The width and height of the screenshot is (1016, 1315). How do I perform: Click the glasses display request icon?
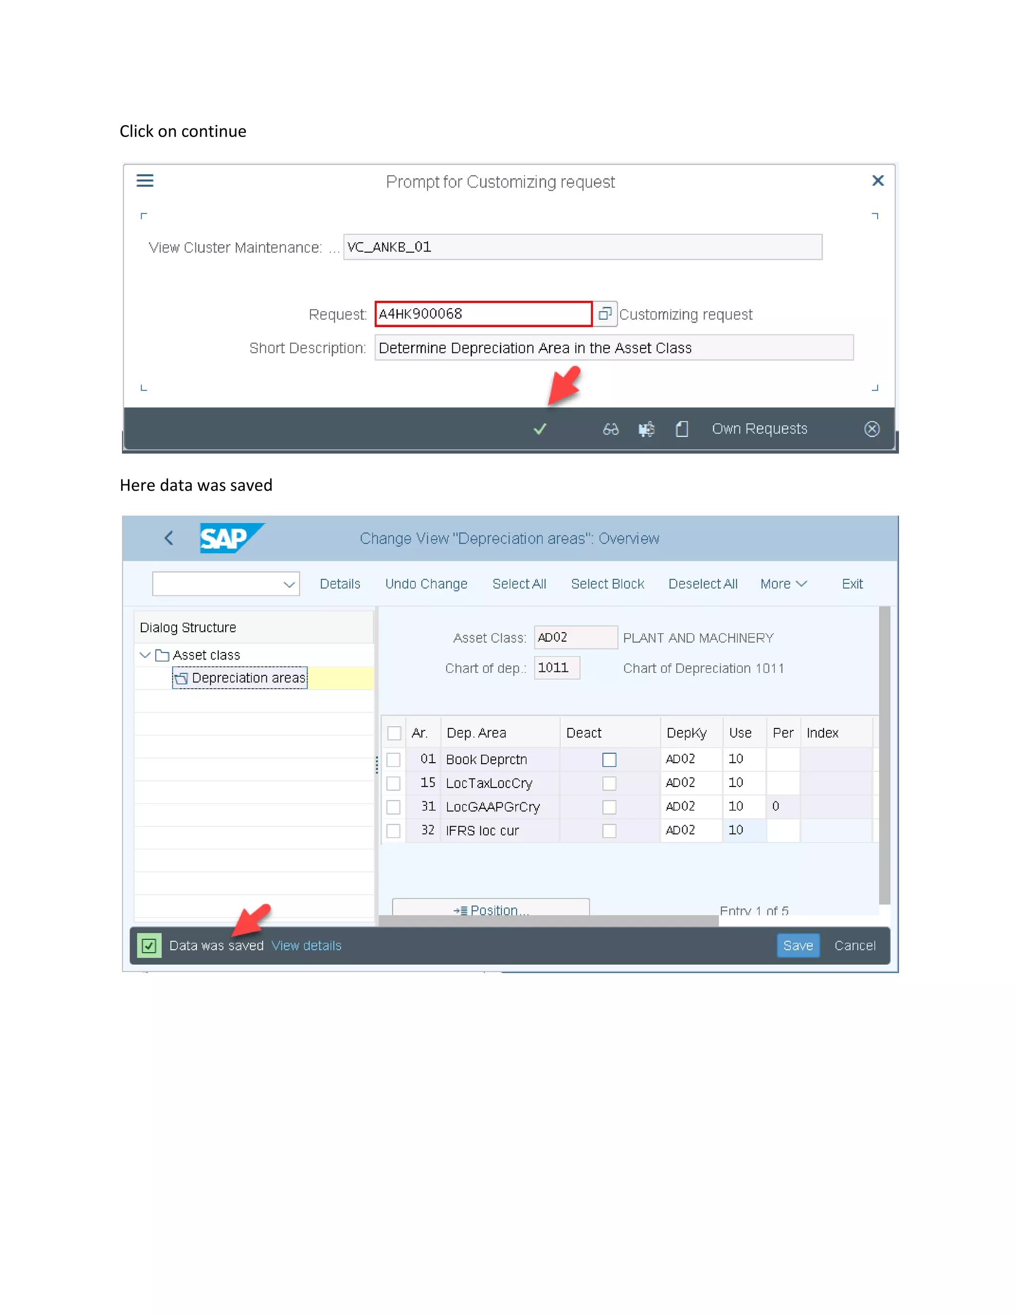(610, 429)
